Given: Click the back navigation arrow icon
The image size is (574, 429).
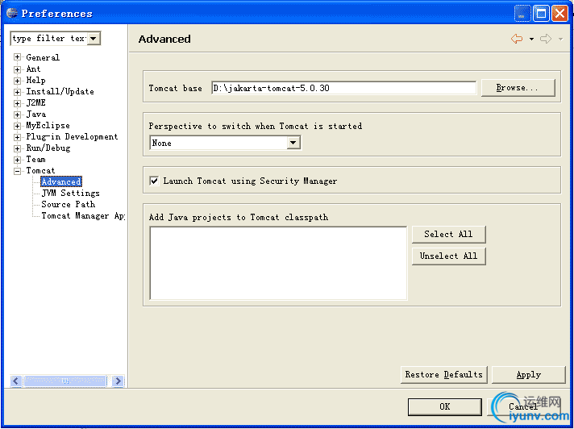Looking at the screenshot, I should [x=517, y=39].
